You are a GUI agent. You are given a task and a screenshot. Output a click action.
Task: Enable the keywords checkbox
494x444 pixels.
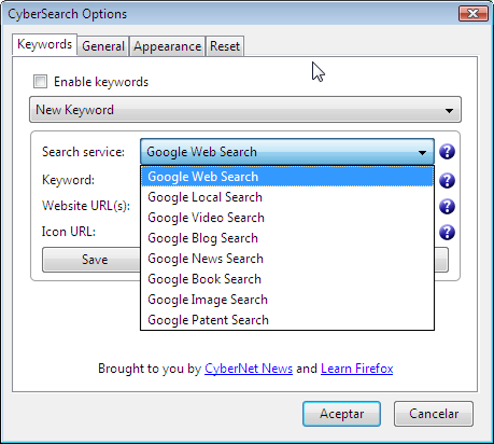click(x=40, y=81)
